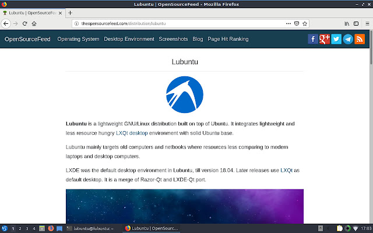The image size is (373, 233).
Task: Show sidebars using the toolbar icon
Action: click(356, 23)
